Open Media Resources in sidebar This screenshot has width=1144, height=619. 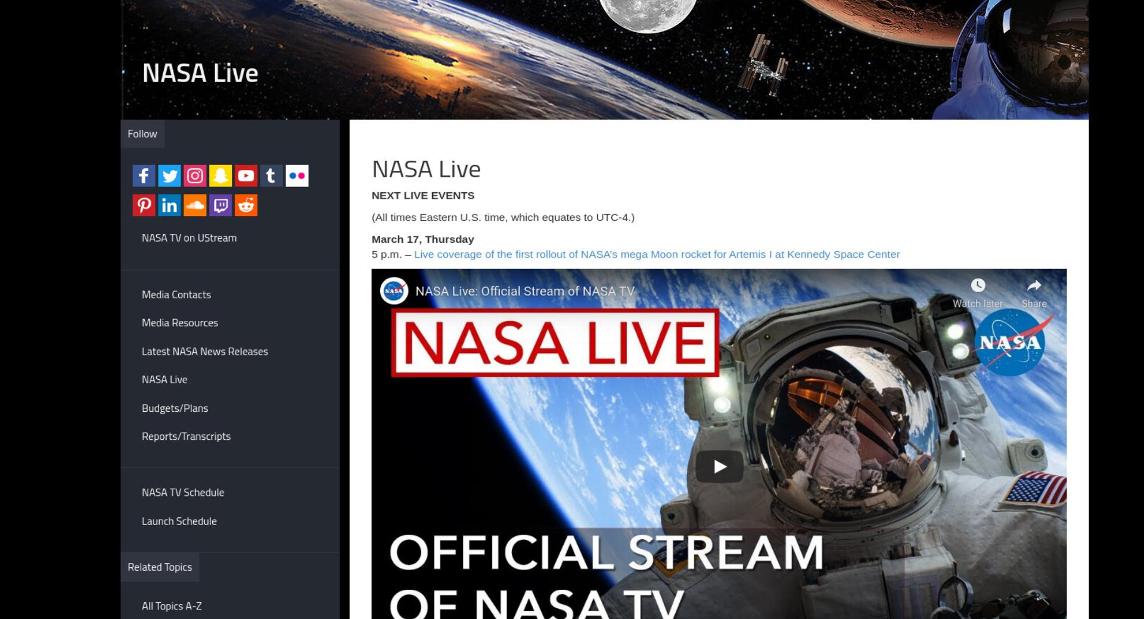click(x=180, y=323)
